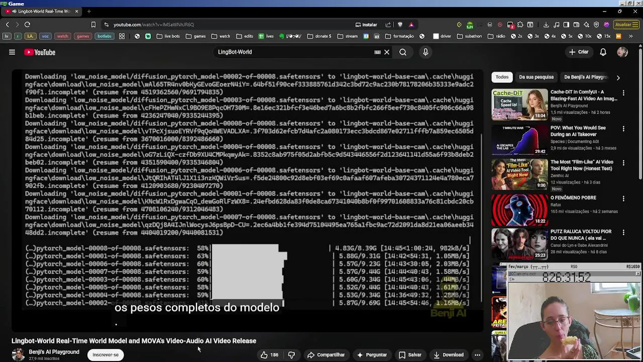643x362 pixels.
Task: Open PUTZ RALUCA VOLTOU PIOR video
Action: 519,244
